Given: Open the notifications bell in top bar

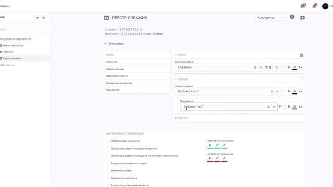Looking at the screenshot, I should tap(314, 6).
